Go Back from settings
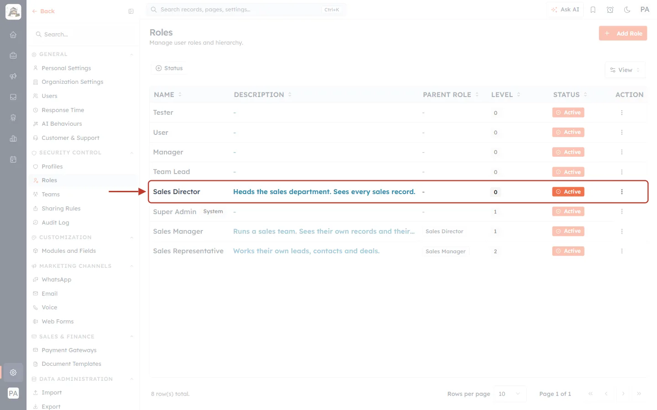Screen dimensions: 657x410 tap(43, 11)
